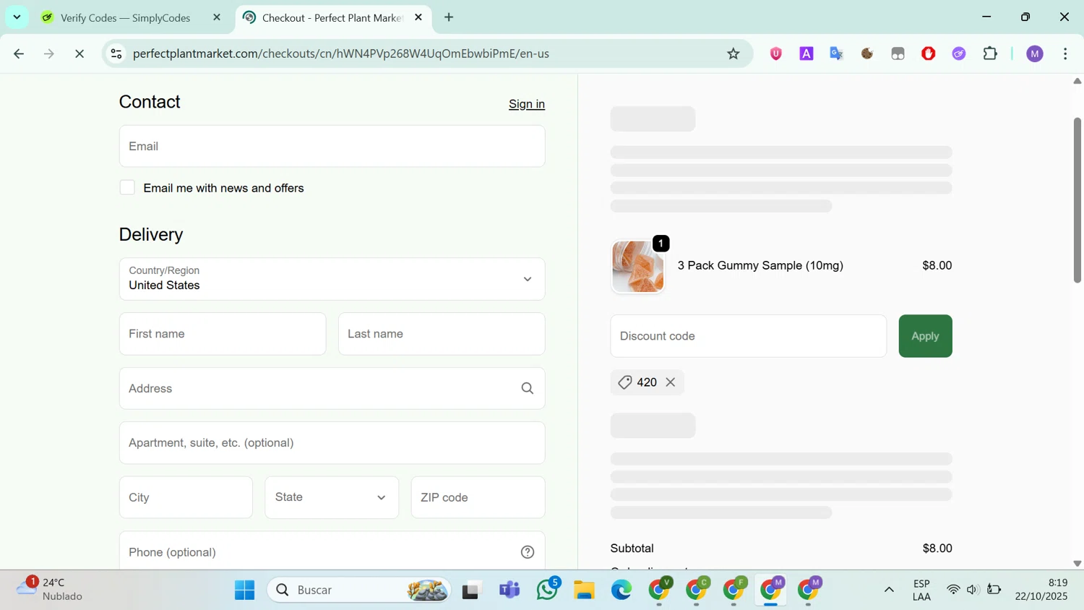Open the Bitwarden shield extension

click(x=776, y=53)
